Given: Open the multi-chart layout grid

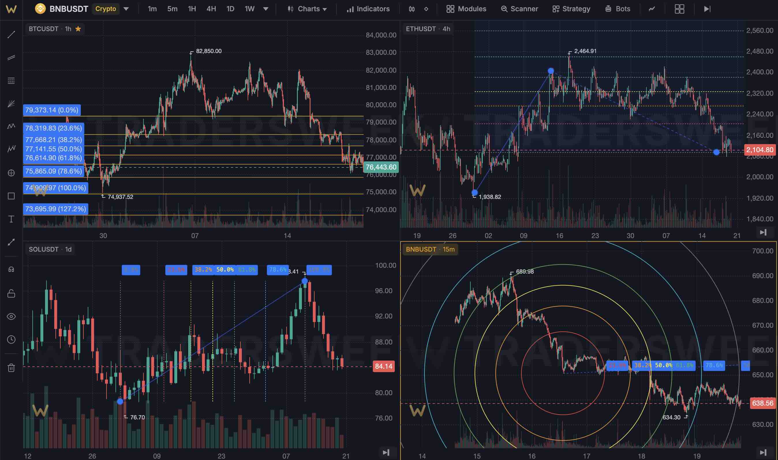Looking at the screenshot, I should point(679,9).
